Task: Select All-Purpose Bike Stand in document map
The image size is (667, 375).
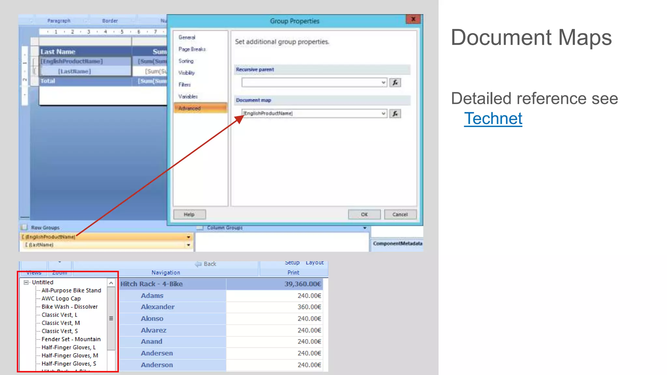Action: [71, 290]
